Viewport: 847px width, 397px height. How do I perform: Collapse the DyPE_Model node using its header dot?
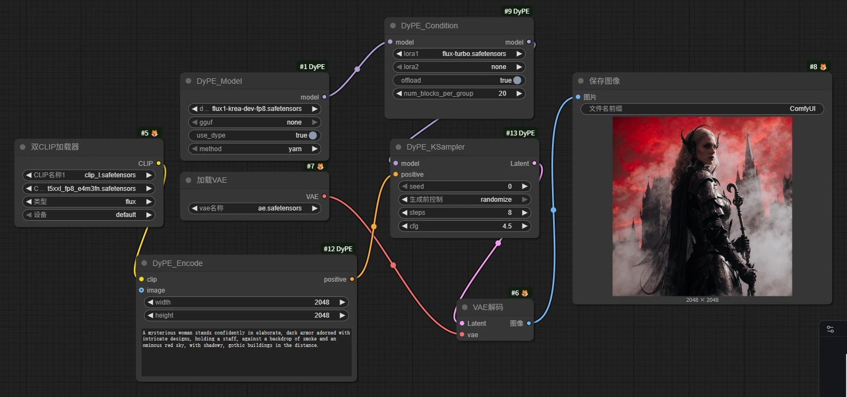pos(189,81)
